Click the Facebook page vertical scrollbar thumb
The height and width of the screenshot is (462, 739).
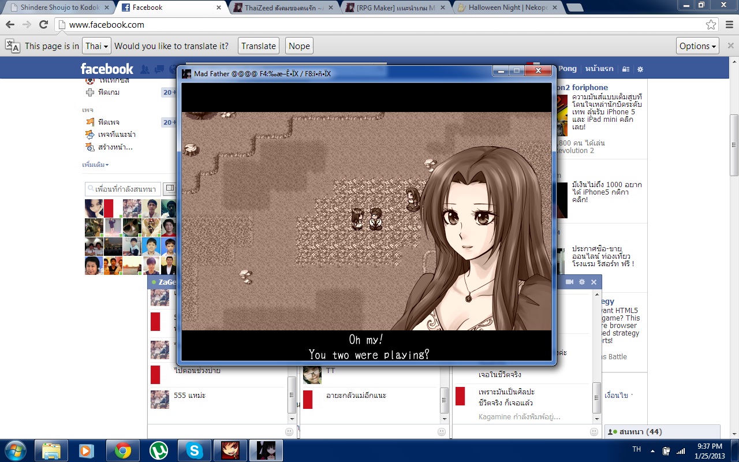coord(734,146)
